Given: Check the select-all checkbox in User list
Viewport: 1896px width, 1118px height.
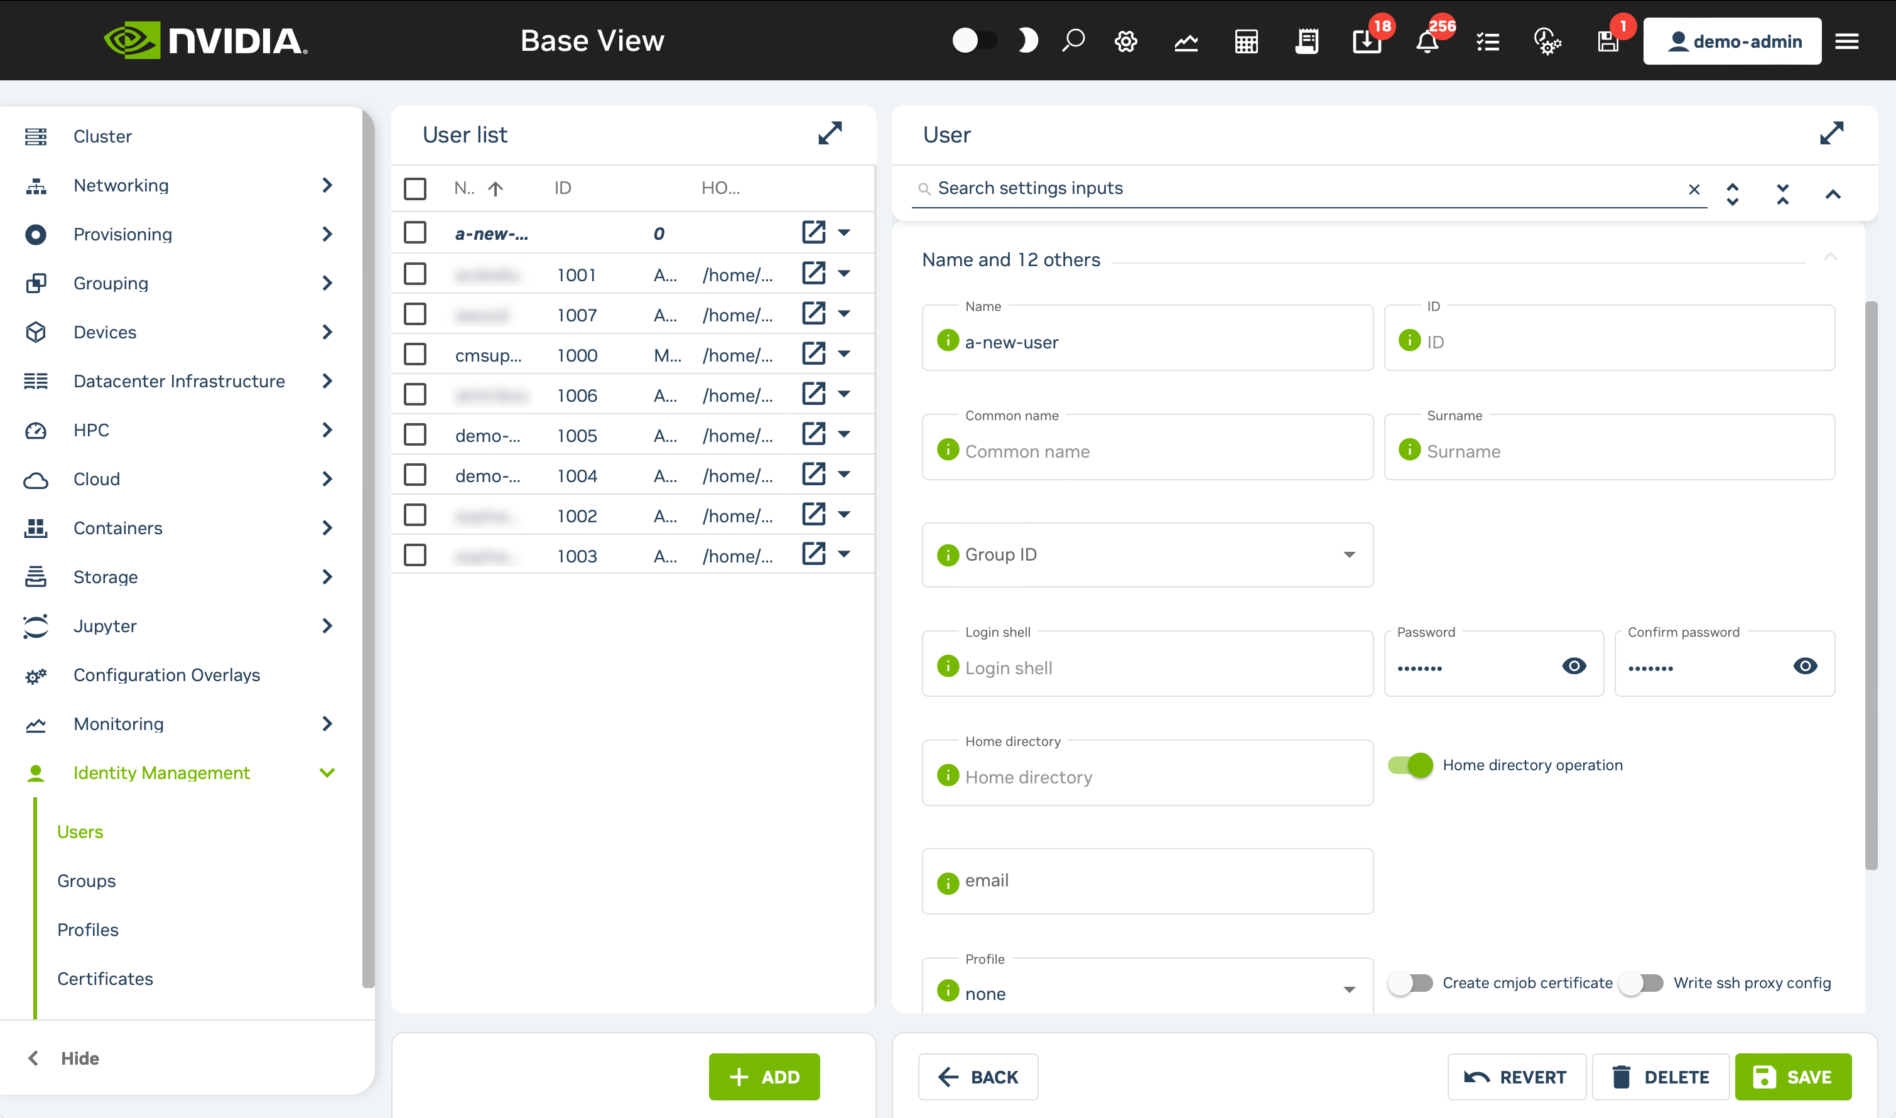Looking at the screenshot, I should (415, 188).
